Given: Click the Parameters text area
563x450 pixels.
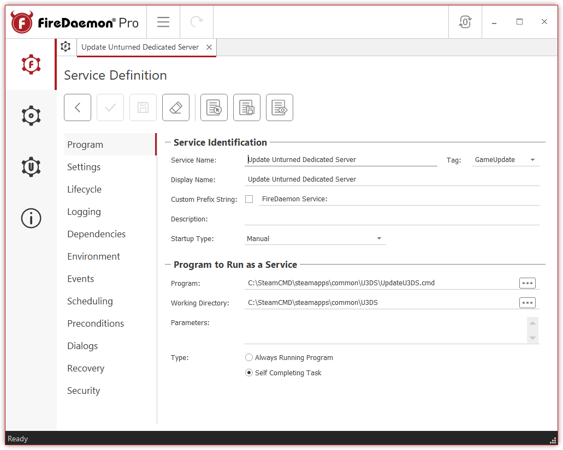Looking at the screenshot, I should click(x=386, y=330).
